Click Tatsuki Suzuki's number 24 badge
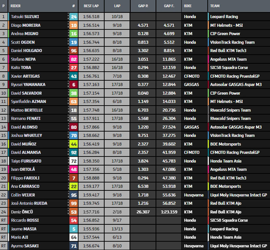The height and width of the screenshot is (250, 270). tap(74, 17)
